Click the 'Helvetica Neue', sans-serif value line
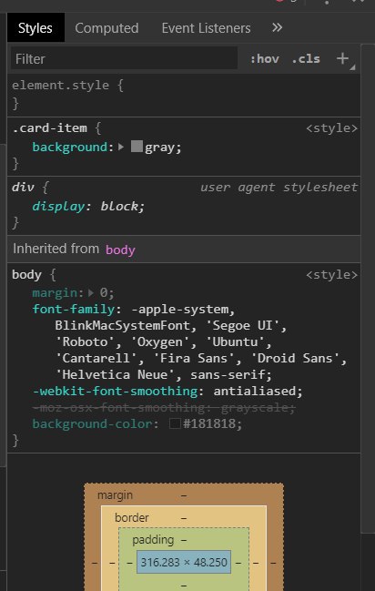This screenshot has width=375, height=591. tap(164, 374)
